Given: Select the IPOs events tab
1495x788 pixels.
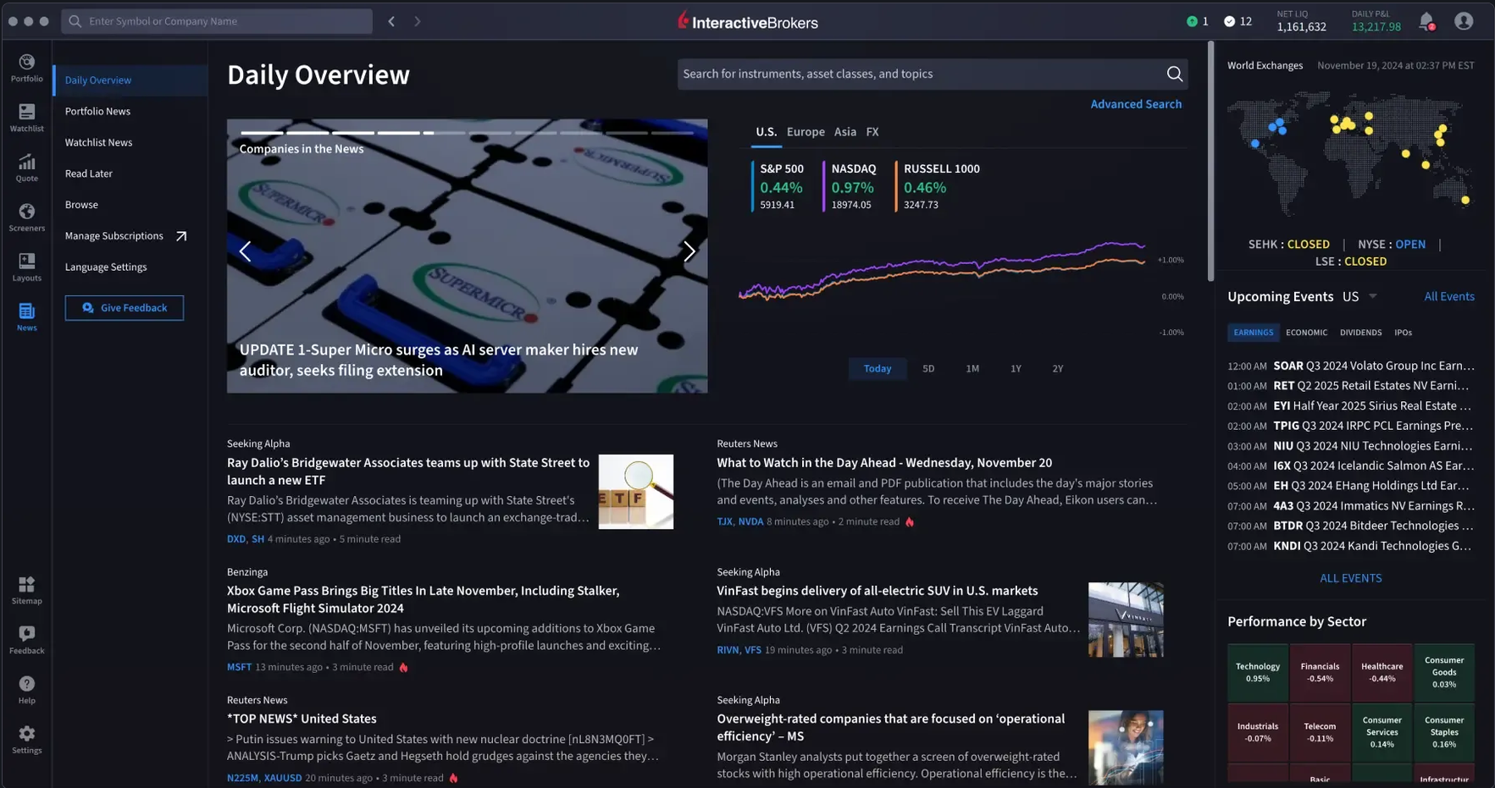Looking at the screenshot, I should [x=1403, y=333].
